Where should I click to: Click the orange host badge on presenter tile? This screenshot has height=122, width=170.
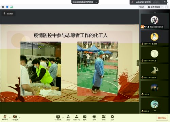142,27
